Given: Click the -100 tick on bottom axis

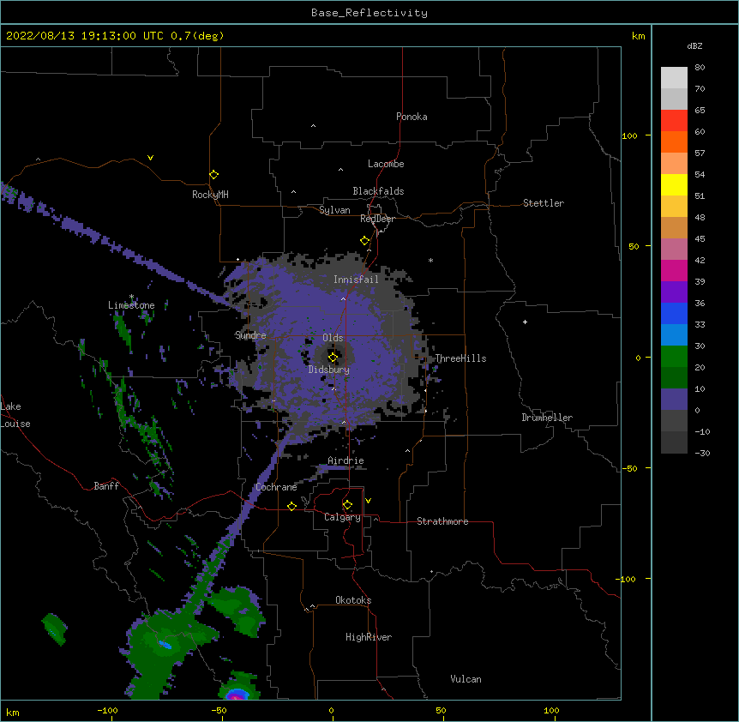Looking at the screenshot, I should [107, 710].
